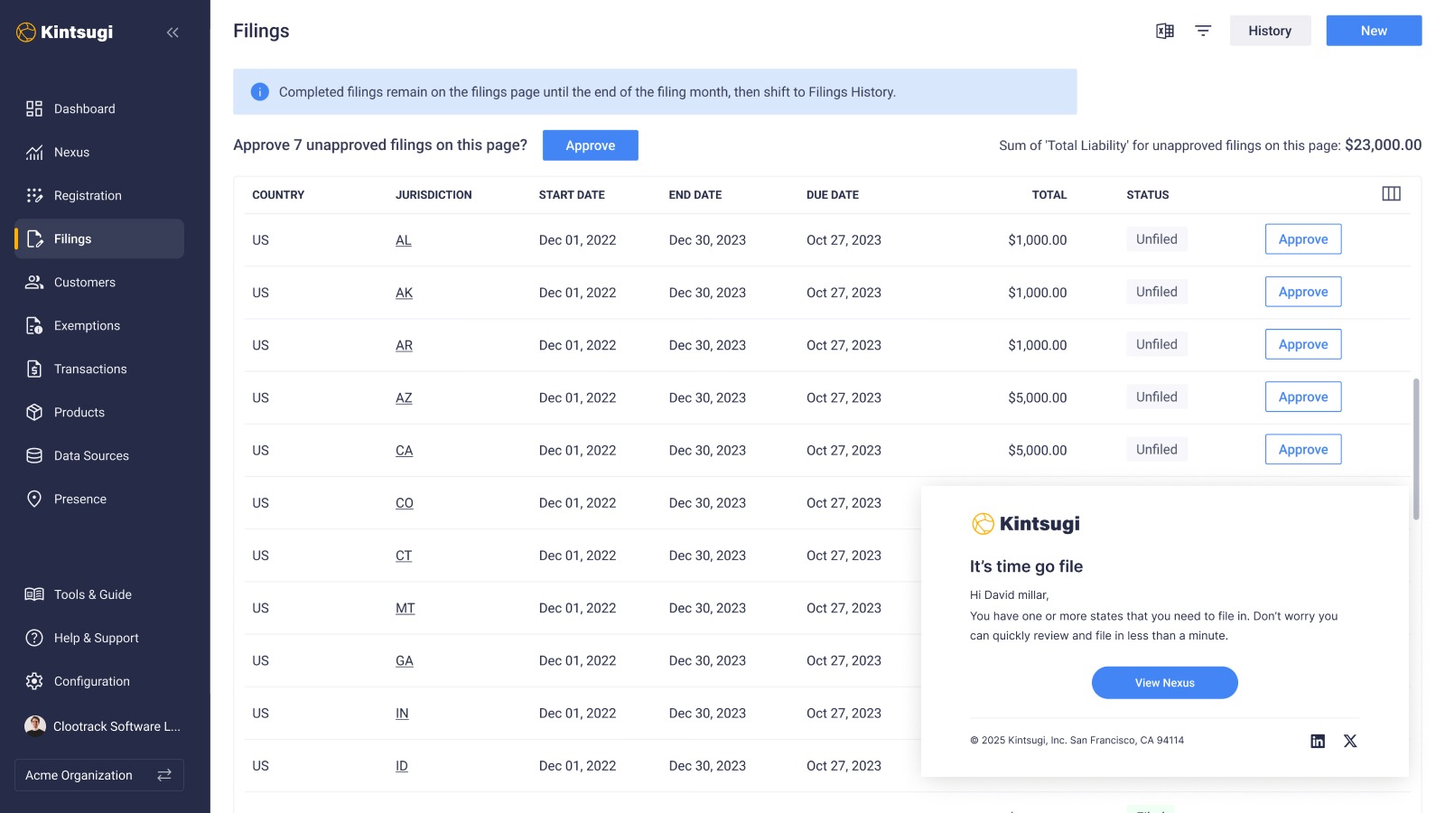Collapse the sidebar with double chevron

(x=172, y=33)
